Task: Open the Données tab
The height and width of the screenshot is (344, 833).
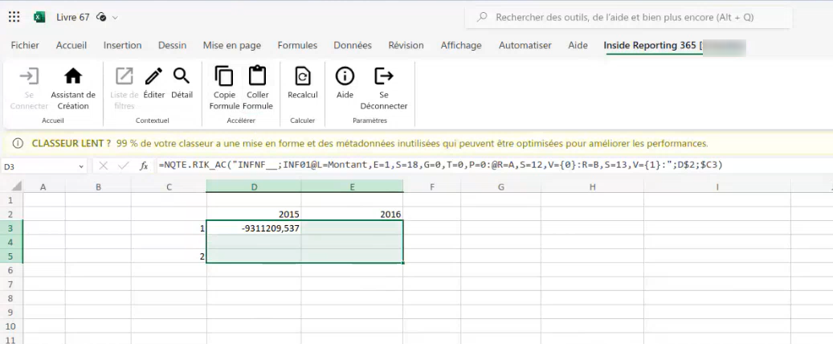Action: click(x=352, y=45)
